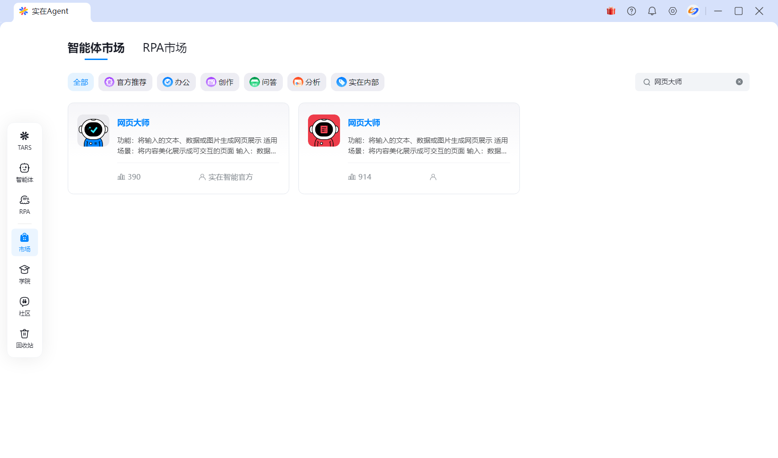Filter by 办公 category
Screen dimensions: 778x458
[x=176, y=82]
